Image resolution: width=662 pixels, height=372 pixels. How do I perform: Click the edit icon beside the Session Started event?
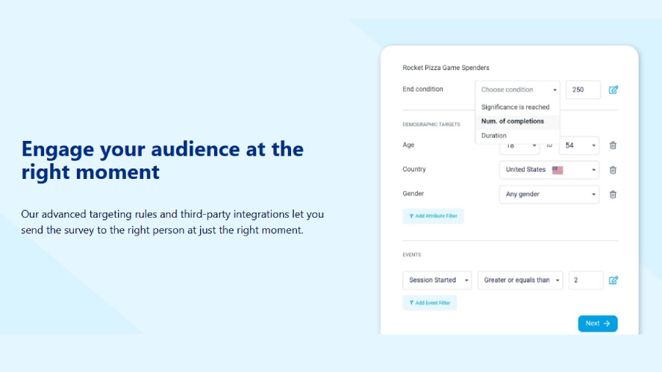pos(613,280)
